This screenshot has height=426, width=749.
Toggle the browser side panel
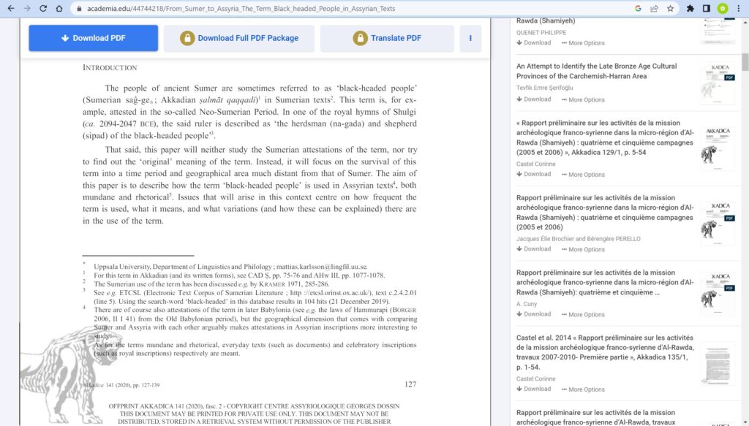point(707,8)
